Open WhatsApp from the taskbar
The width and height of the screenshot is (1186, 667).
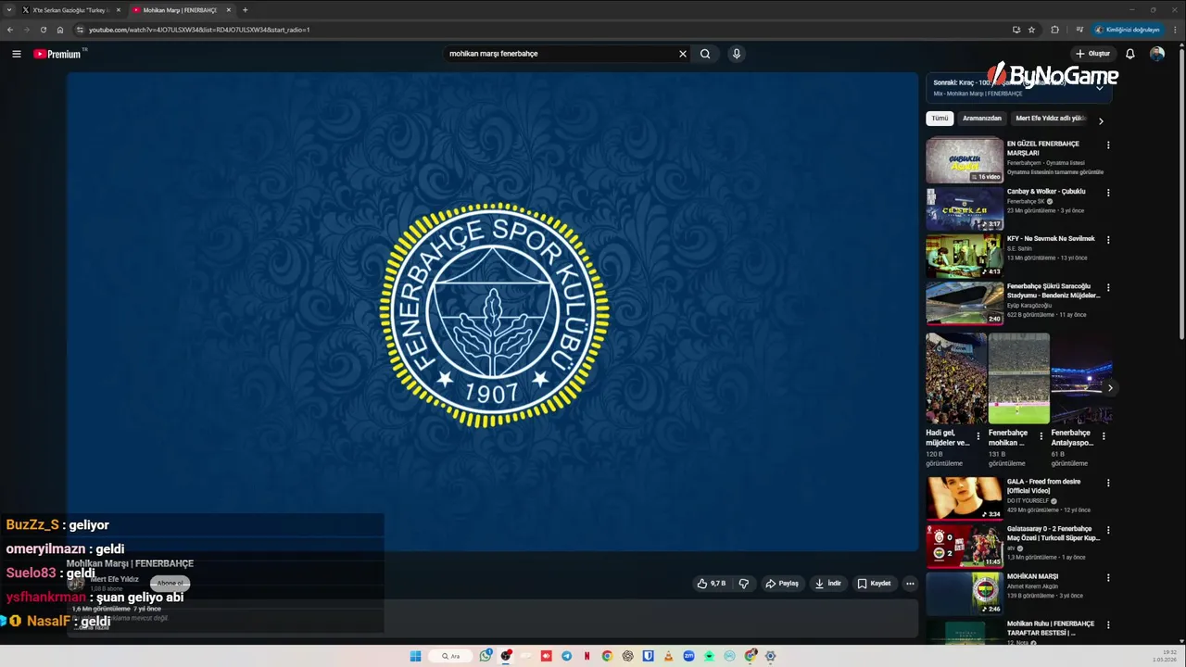[x=486, y=656]
